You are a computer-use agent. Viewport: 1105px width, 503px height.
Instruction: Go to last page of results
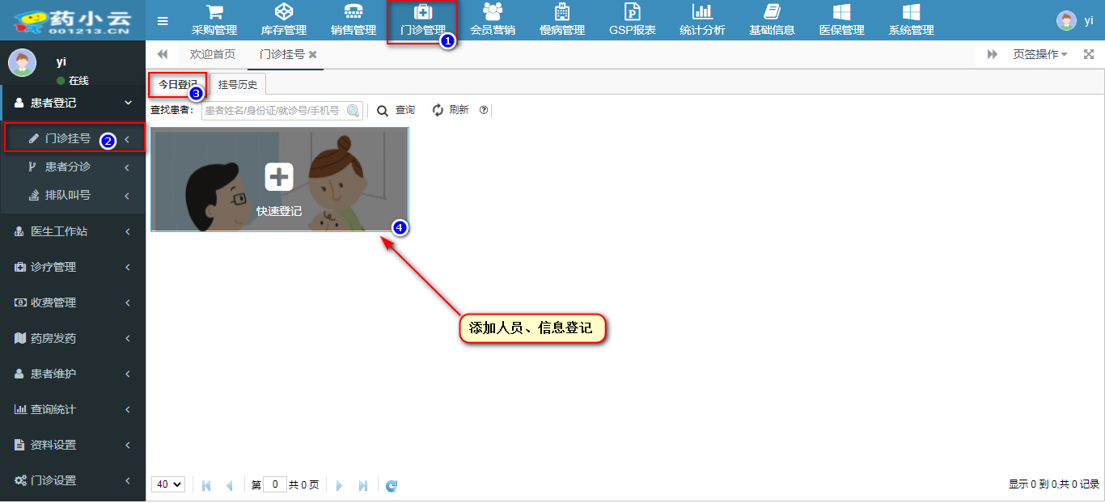coord(363,485)
